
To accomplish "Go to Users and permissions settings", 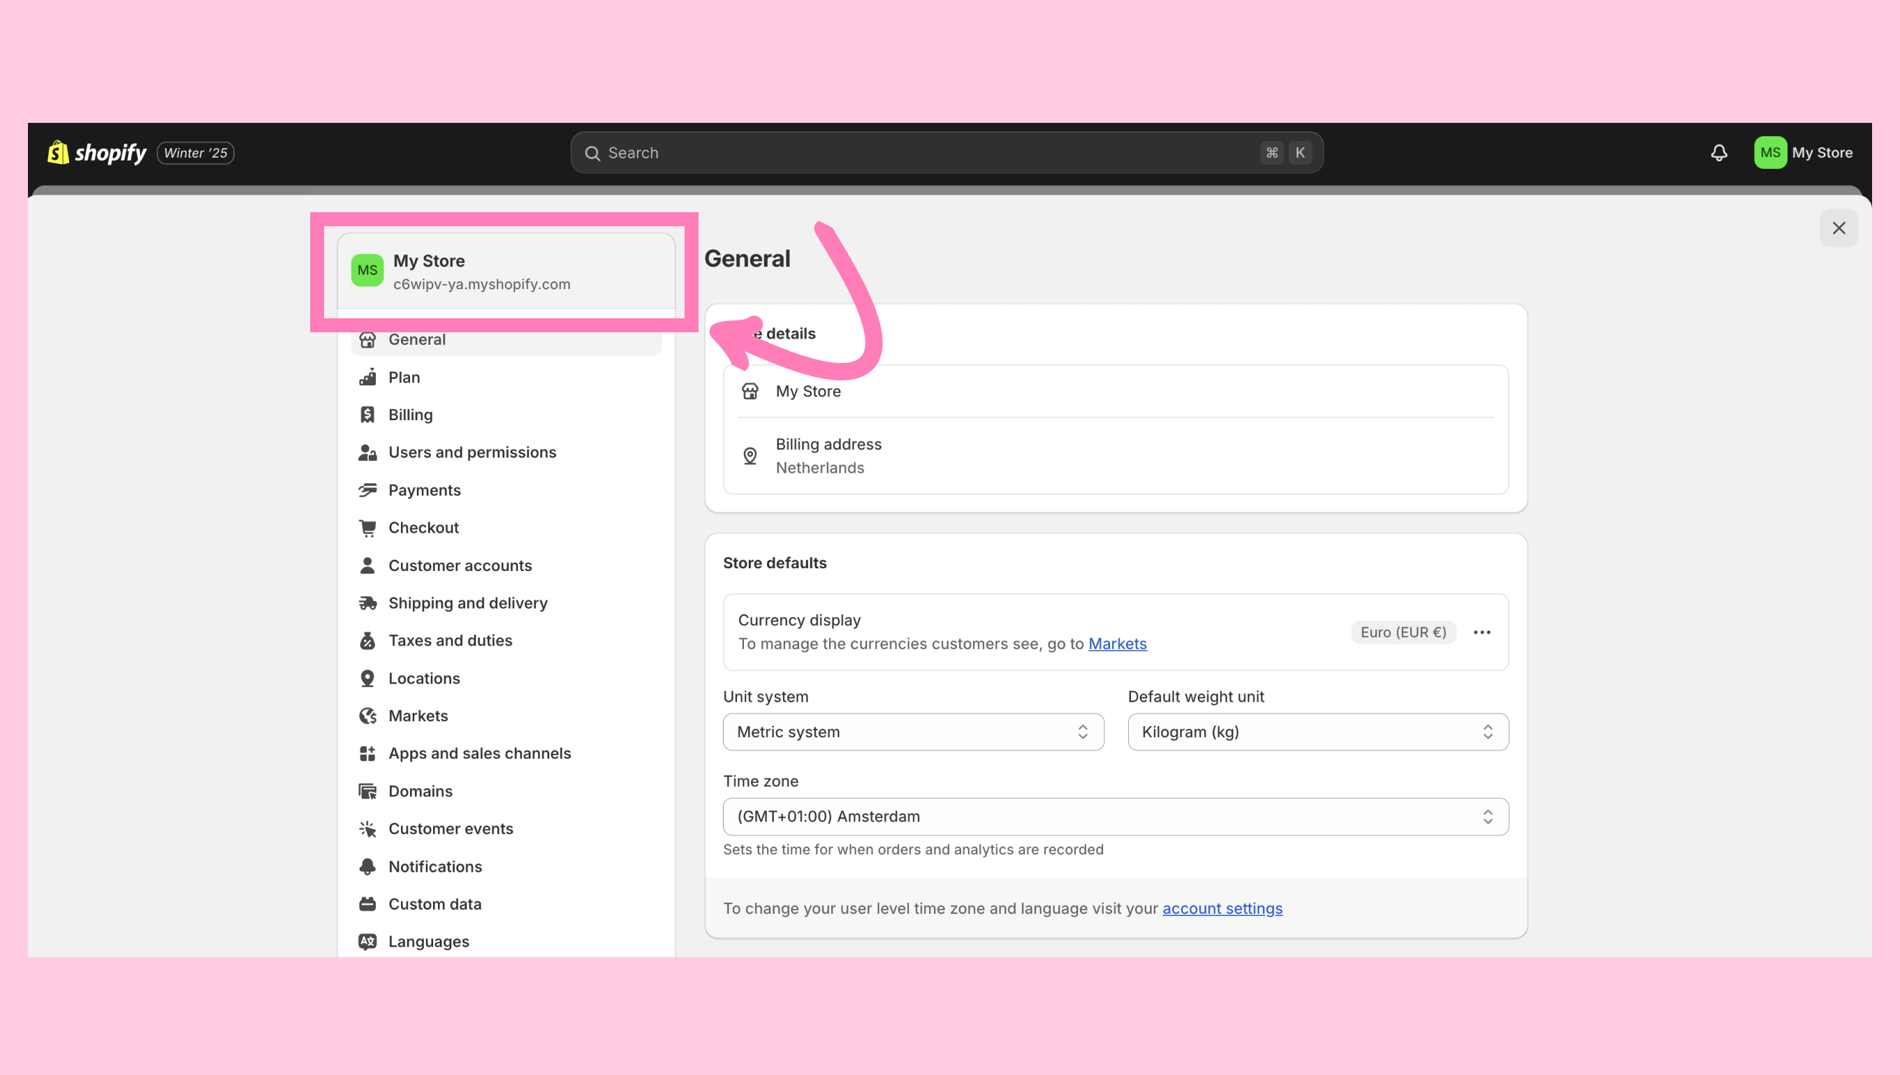I will [472, 452].
